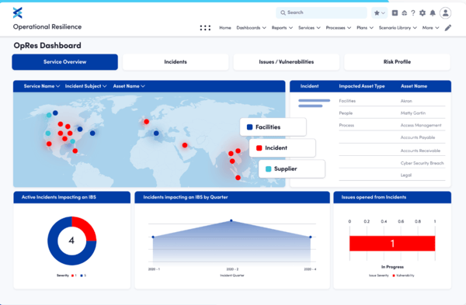Open the notifications bell

pyautogui.click(x=433, y=12)
